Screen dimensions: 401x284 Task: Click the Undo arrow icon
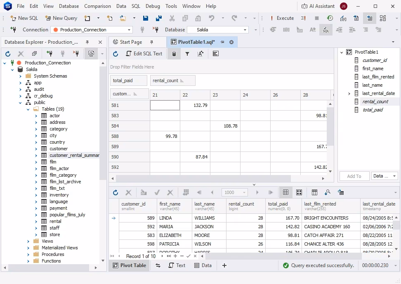(x=212, y=18)
